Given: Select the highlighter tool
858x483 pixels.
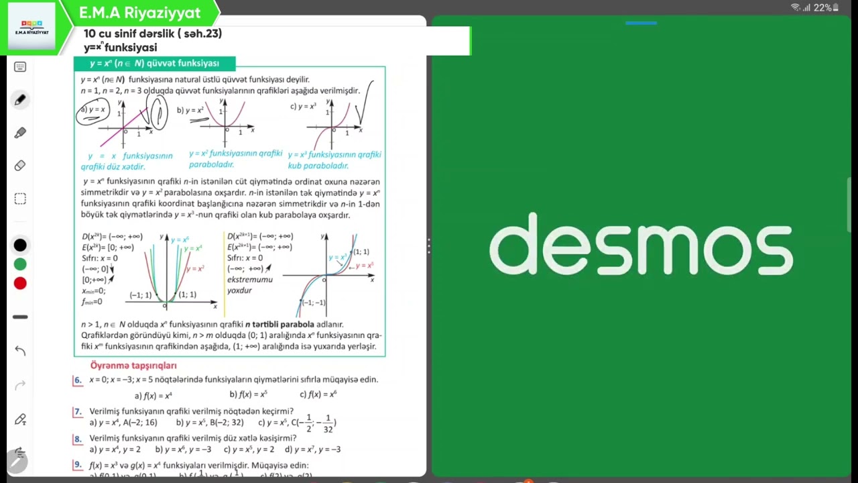Looking at the screenshot, I should coord(20,133).
